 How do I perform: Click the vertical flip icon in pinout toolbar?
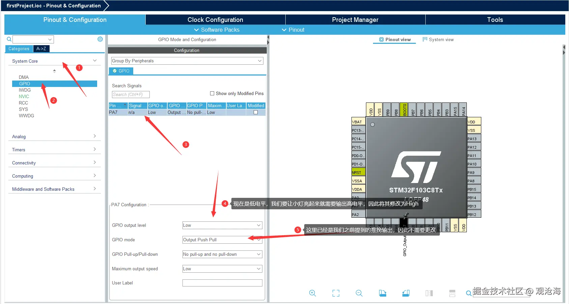452,293
